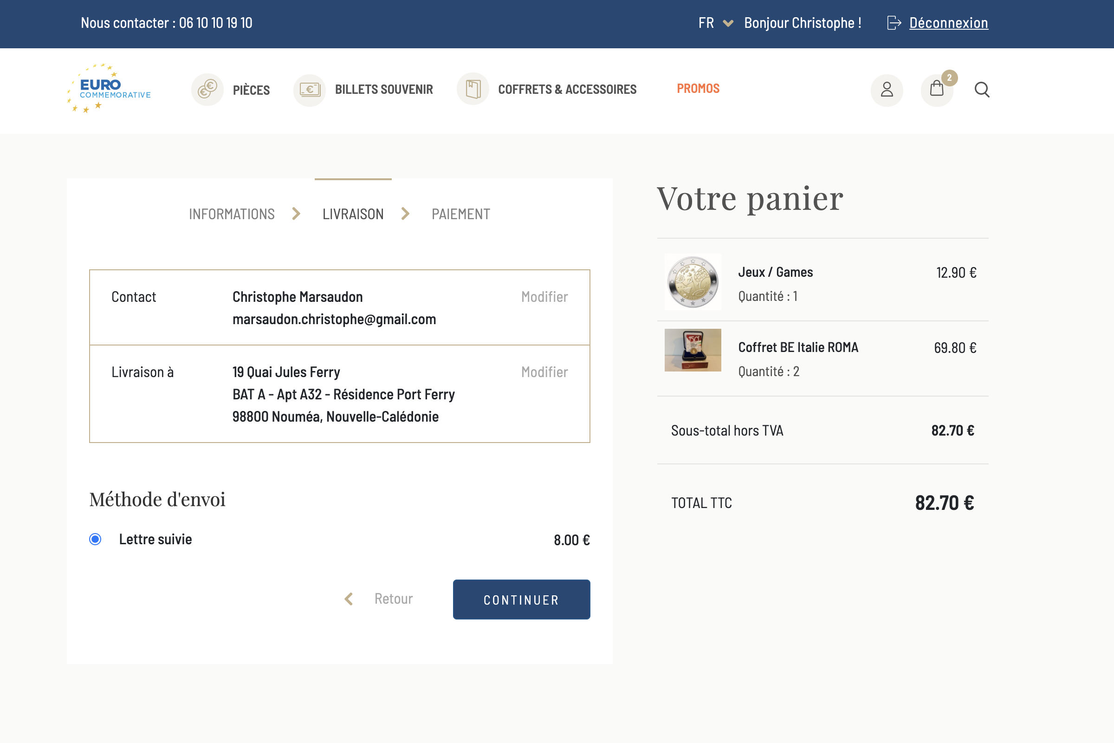1114x743 pixels.
Task: Click the banknote icon for Billets Souvenir
Action: tap(310, 89)
